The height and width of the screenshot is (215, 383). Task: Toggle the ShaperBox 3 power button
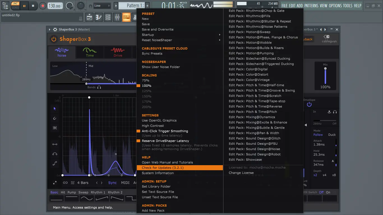(x=54, y=39)
